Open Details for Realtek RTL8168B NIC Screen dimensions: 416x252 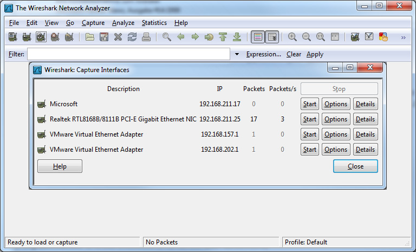pos(365,119)
